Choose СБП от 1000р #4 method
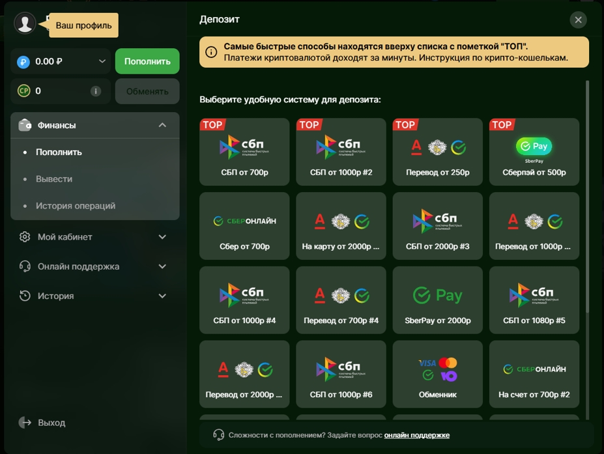The image size is (604, 454). 244,300
